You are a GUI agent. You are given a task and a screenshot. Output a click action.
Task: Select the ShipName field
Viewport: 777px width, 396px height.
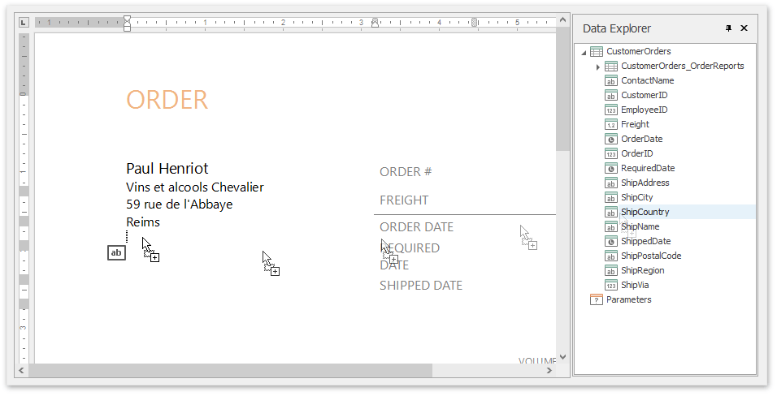[x=640, y=226]
